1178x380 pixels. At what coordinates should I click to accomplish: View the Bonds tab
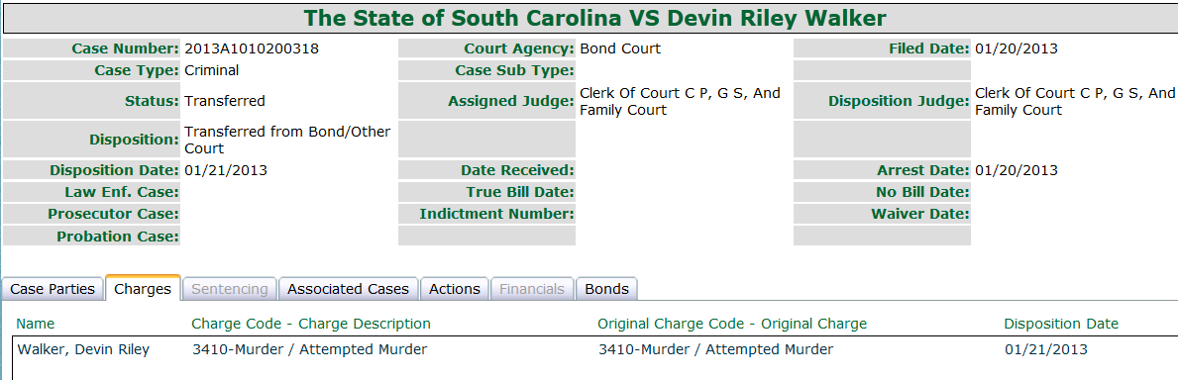pos(607,289)
